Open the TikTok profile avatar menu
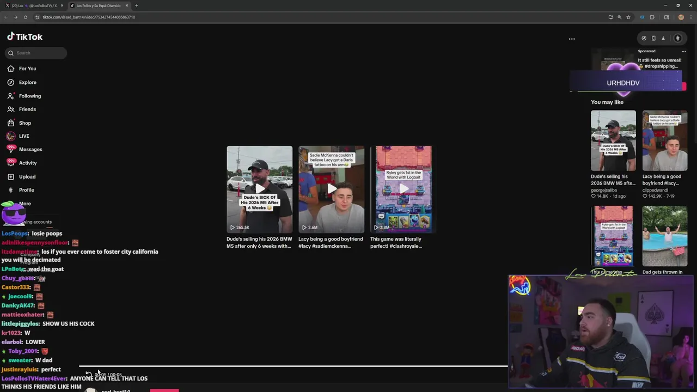Screen dimensions: 697x392 pyautogui.click(x=678, y=38)
